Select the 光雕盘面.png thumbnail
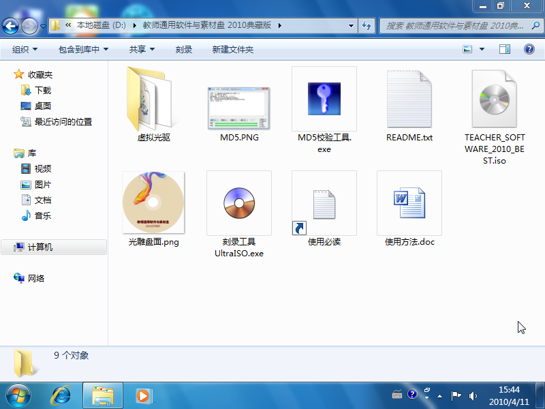 click(154, 203)
